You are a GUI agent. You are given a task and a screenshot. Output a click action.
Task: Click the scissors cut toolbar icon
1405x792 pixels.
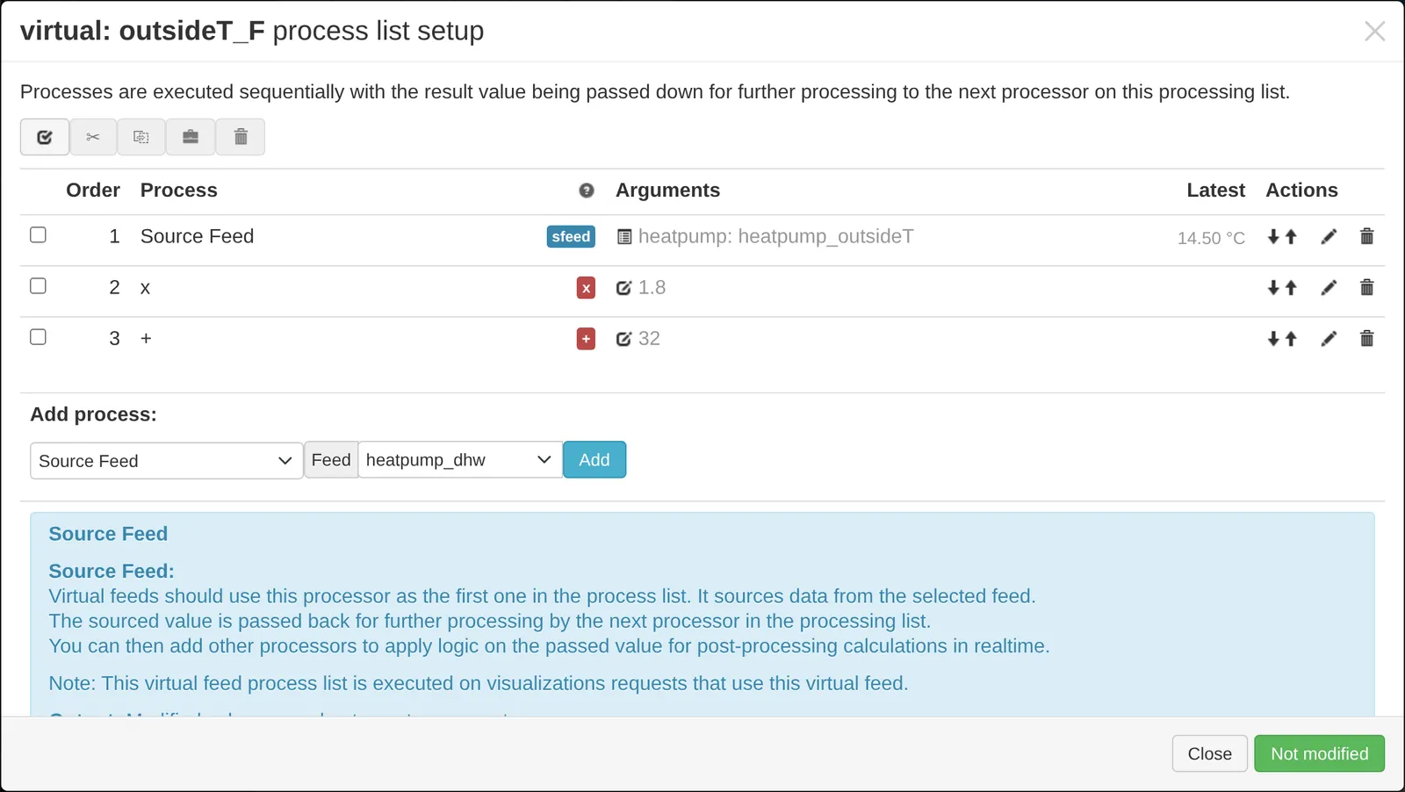pos(93,137)
